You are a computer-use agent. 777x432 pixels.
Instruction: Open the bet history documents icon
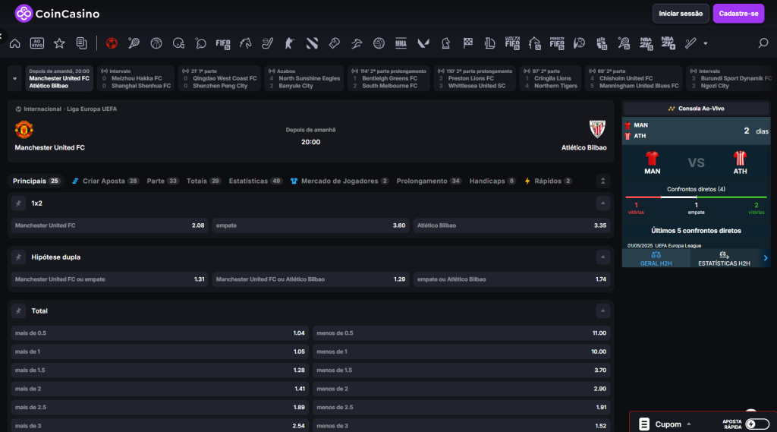pos(82,43)
